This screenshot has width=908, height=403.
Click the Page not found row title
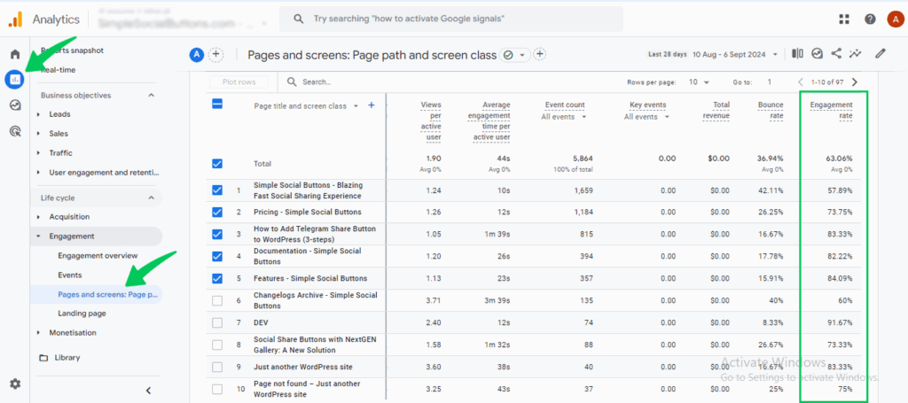pyautogui.click(x=307, y=389)
